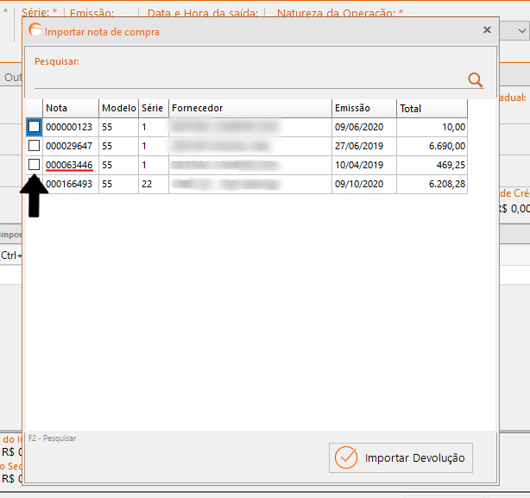Select nota number 000000123
The image size is (530, 498).
pyautogui.click(x=69, y=127)
